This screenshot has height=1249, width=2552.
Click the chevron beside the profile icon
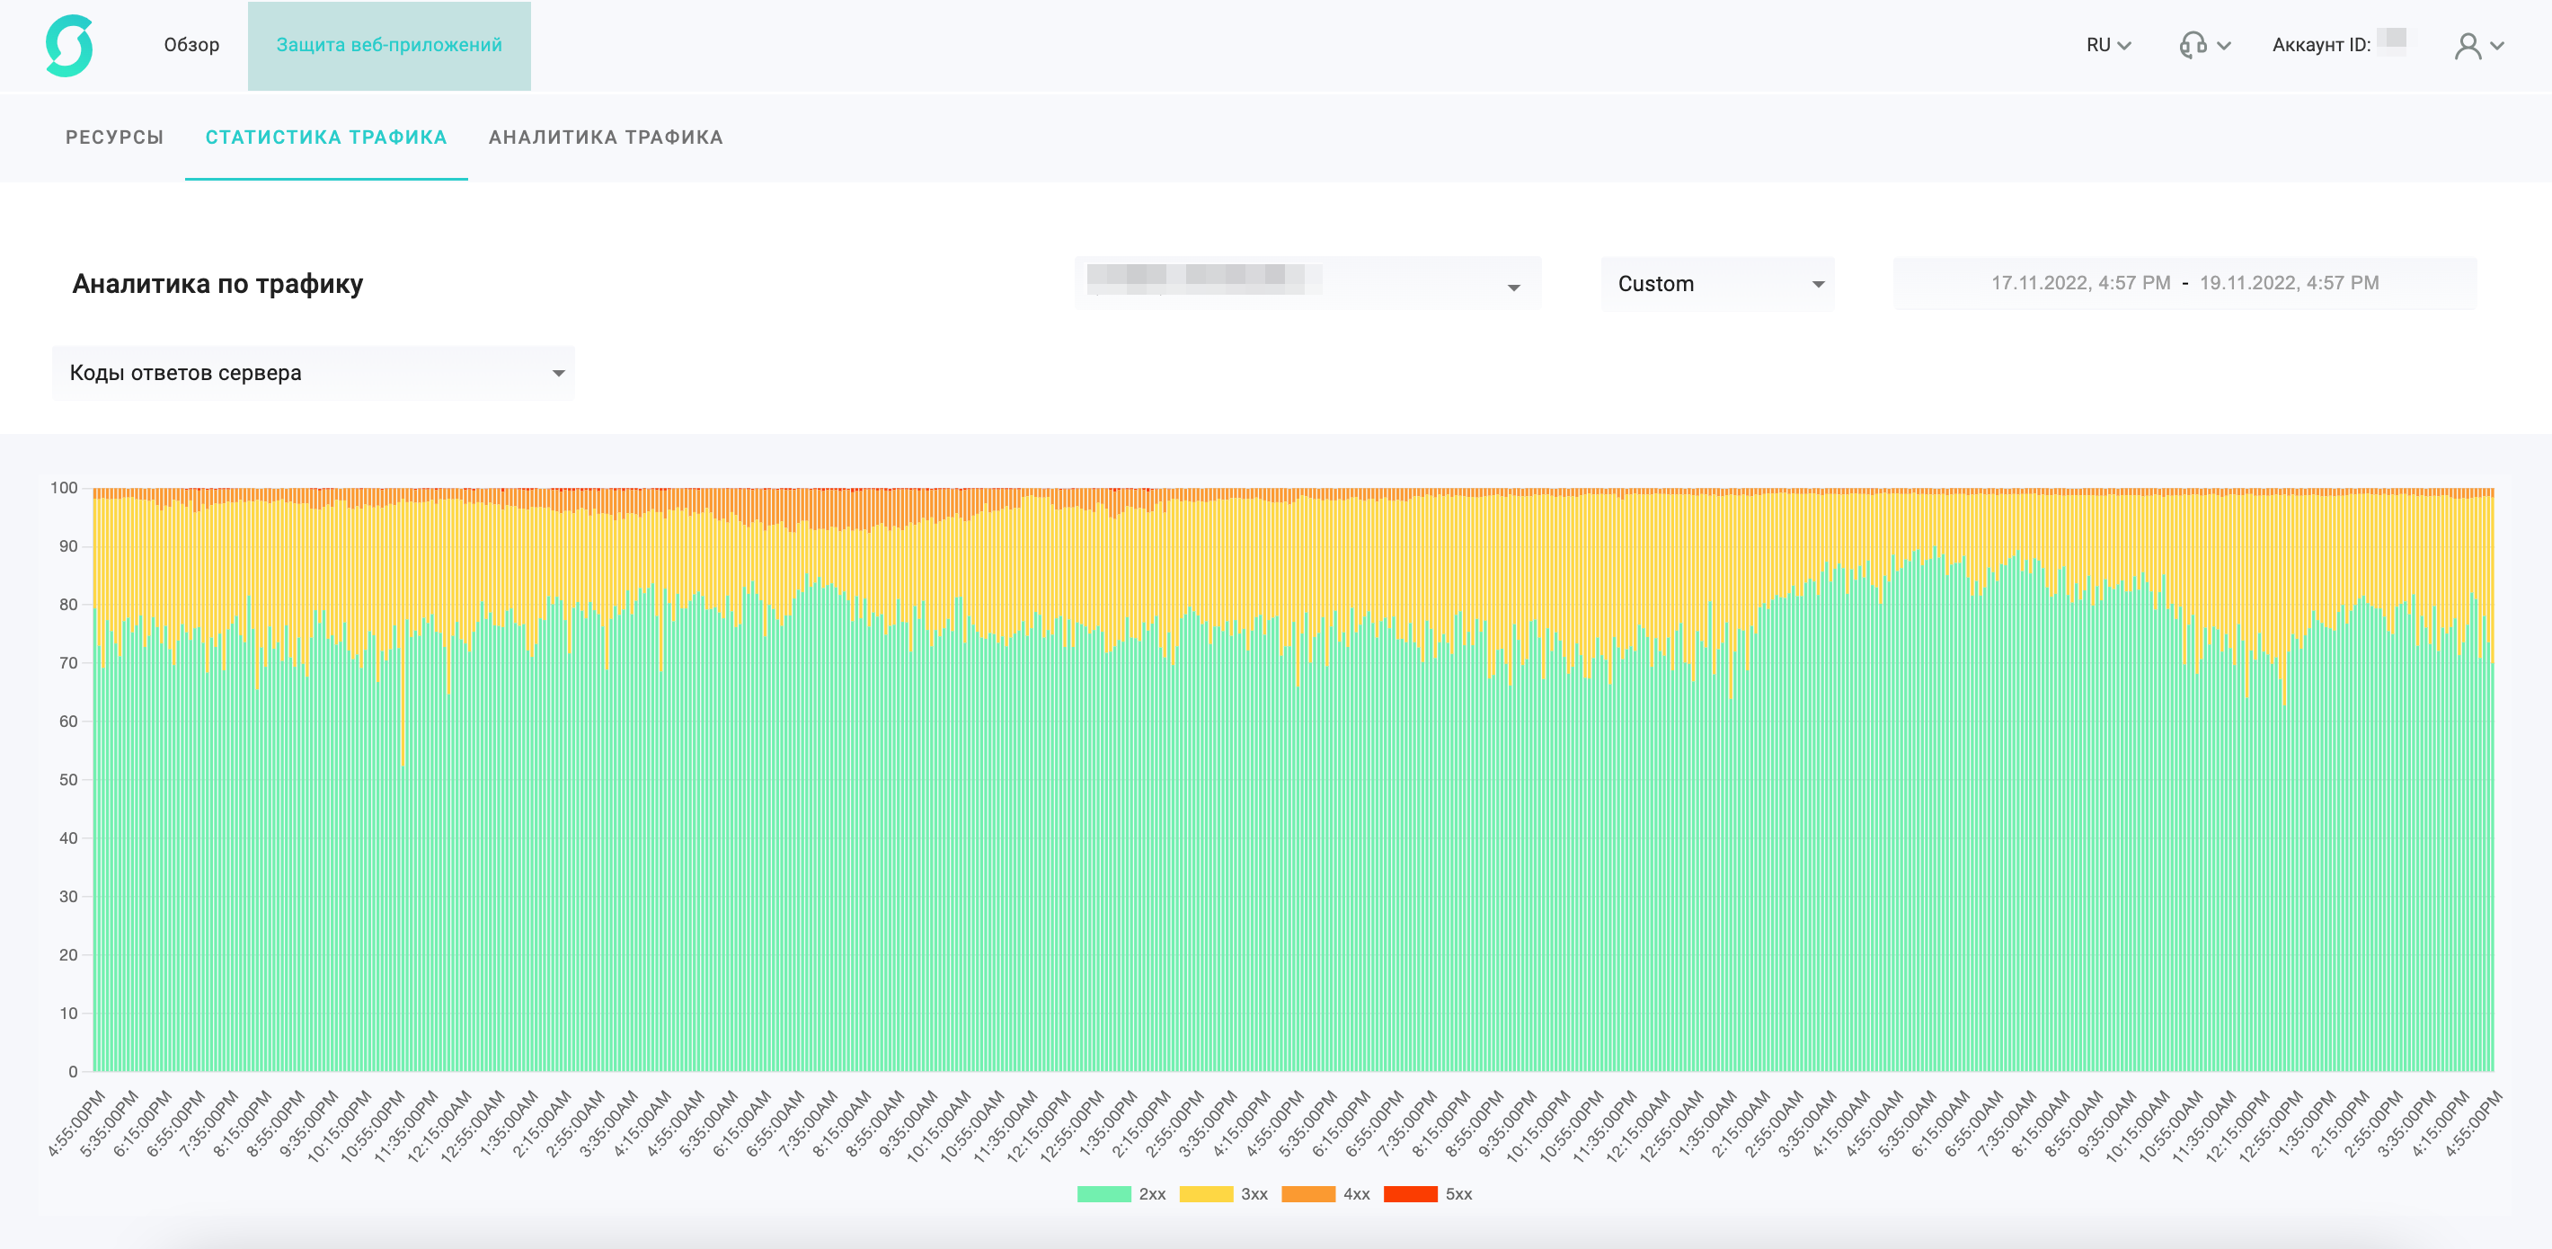click(2497, 46)
